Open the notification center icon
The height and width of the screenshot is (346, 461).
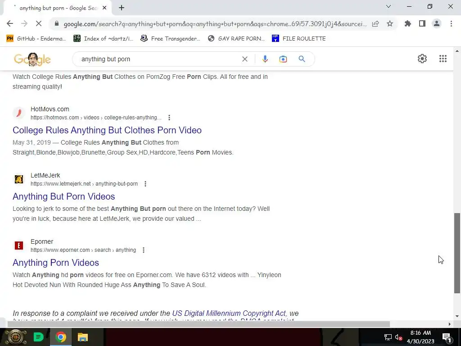(x=447, y=337)
